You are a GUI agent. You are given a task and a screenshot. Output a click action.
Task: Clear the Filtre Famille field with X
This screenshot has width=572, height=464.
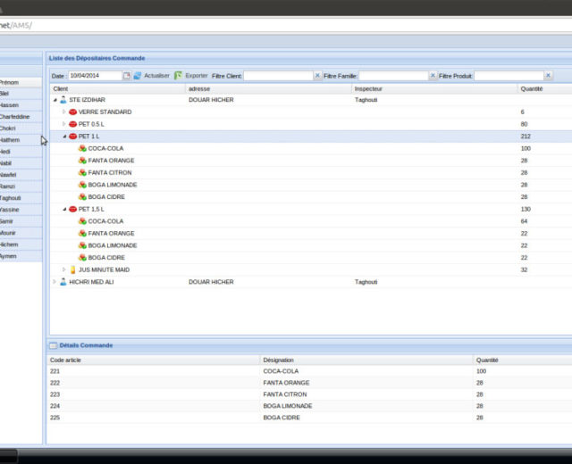[x=433, y=76]
